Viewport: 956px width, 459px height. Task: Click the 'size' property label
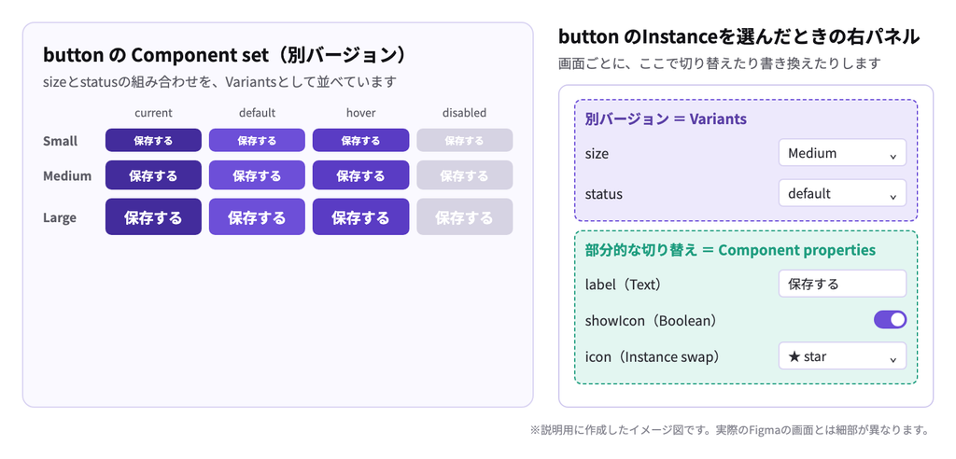click(597, 154)
